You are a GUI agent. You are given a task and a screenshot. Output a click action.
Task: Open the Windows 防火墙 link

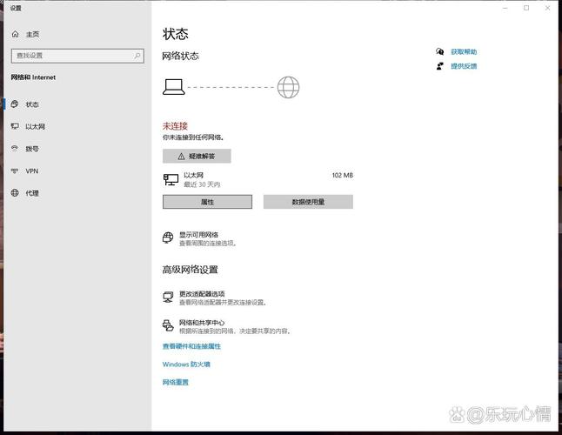[186, 364]
